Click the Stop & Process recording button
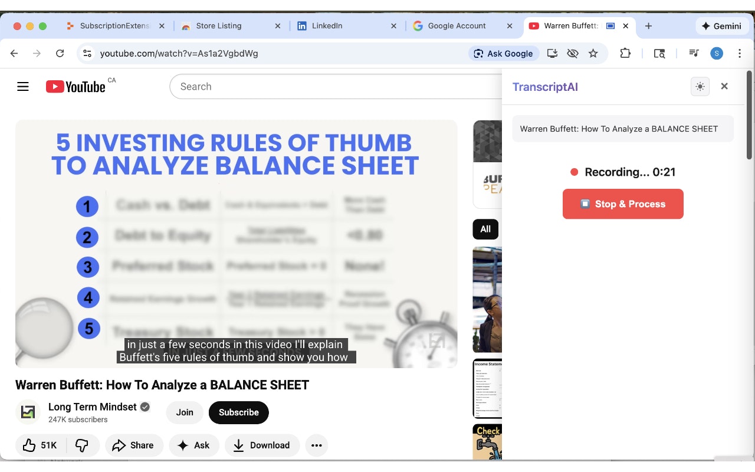Screen dimensions: 755x472 pos(623,204)
